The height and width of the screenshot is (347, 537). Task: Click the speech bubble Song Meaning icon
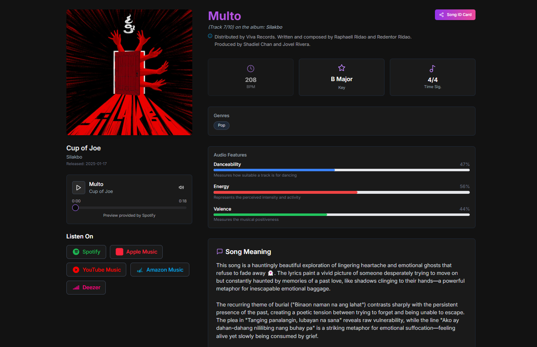(220, 252)
